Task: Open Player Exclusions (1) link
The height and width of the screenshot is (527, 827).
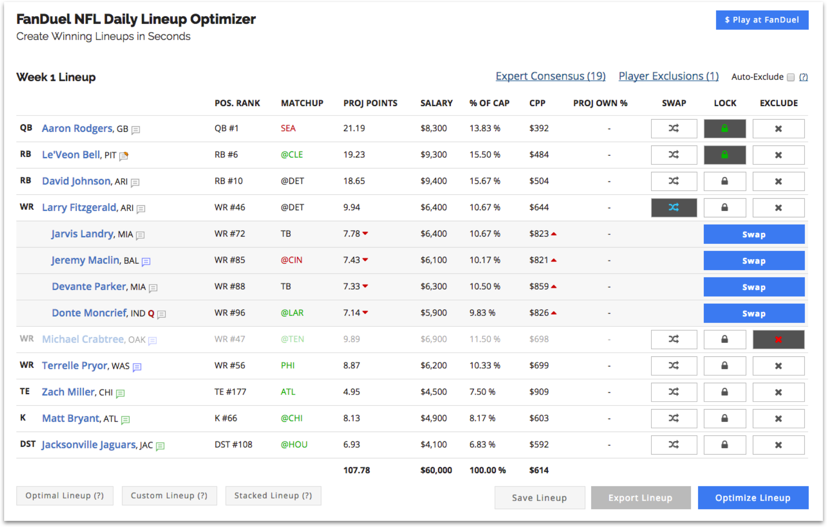Action: pyautogui.click(x=669, y=76)
